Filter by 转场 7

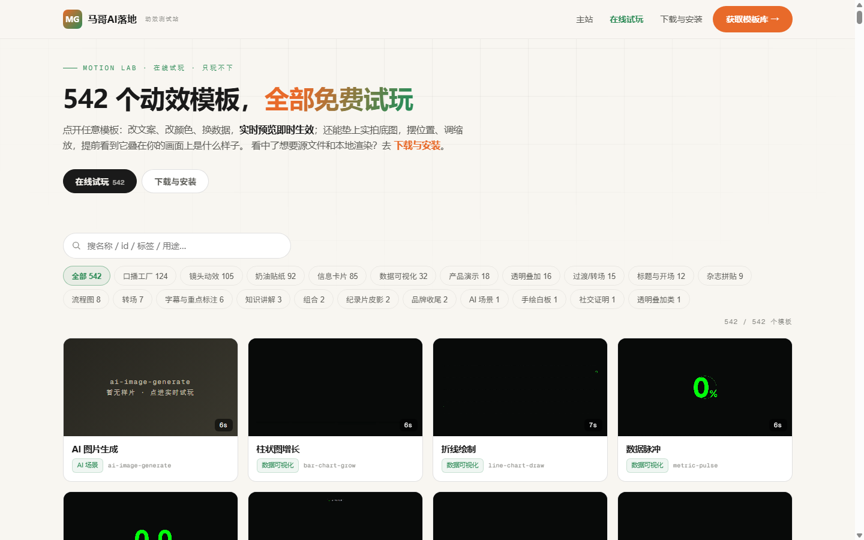pyautogui.click(x=133, y=299)
